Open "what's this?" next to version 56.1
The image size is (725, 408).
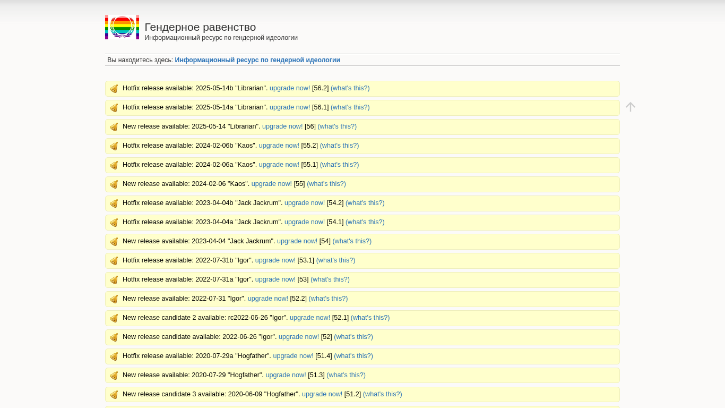350,107
